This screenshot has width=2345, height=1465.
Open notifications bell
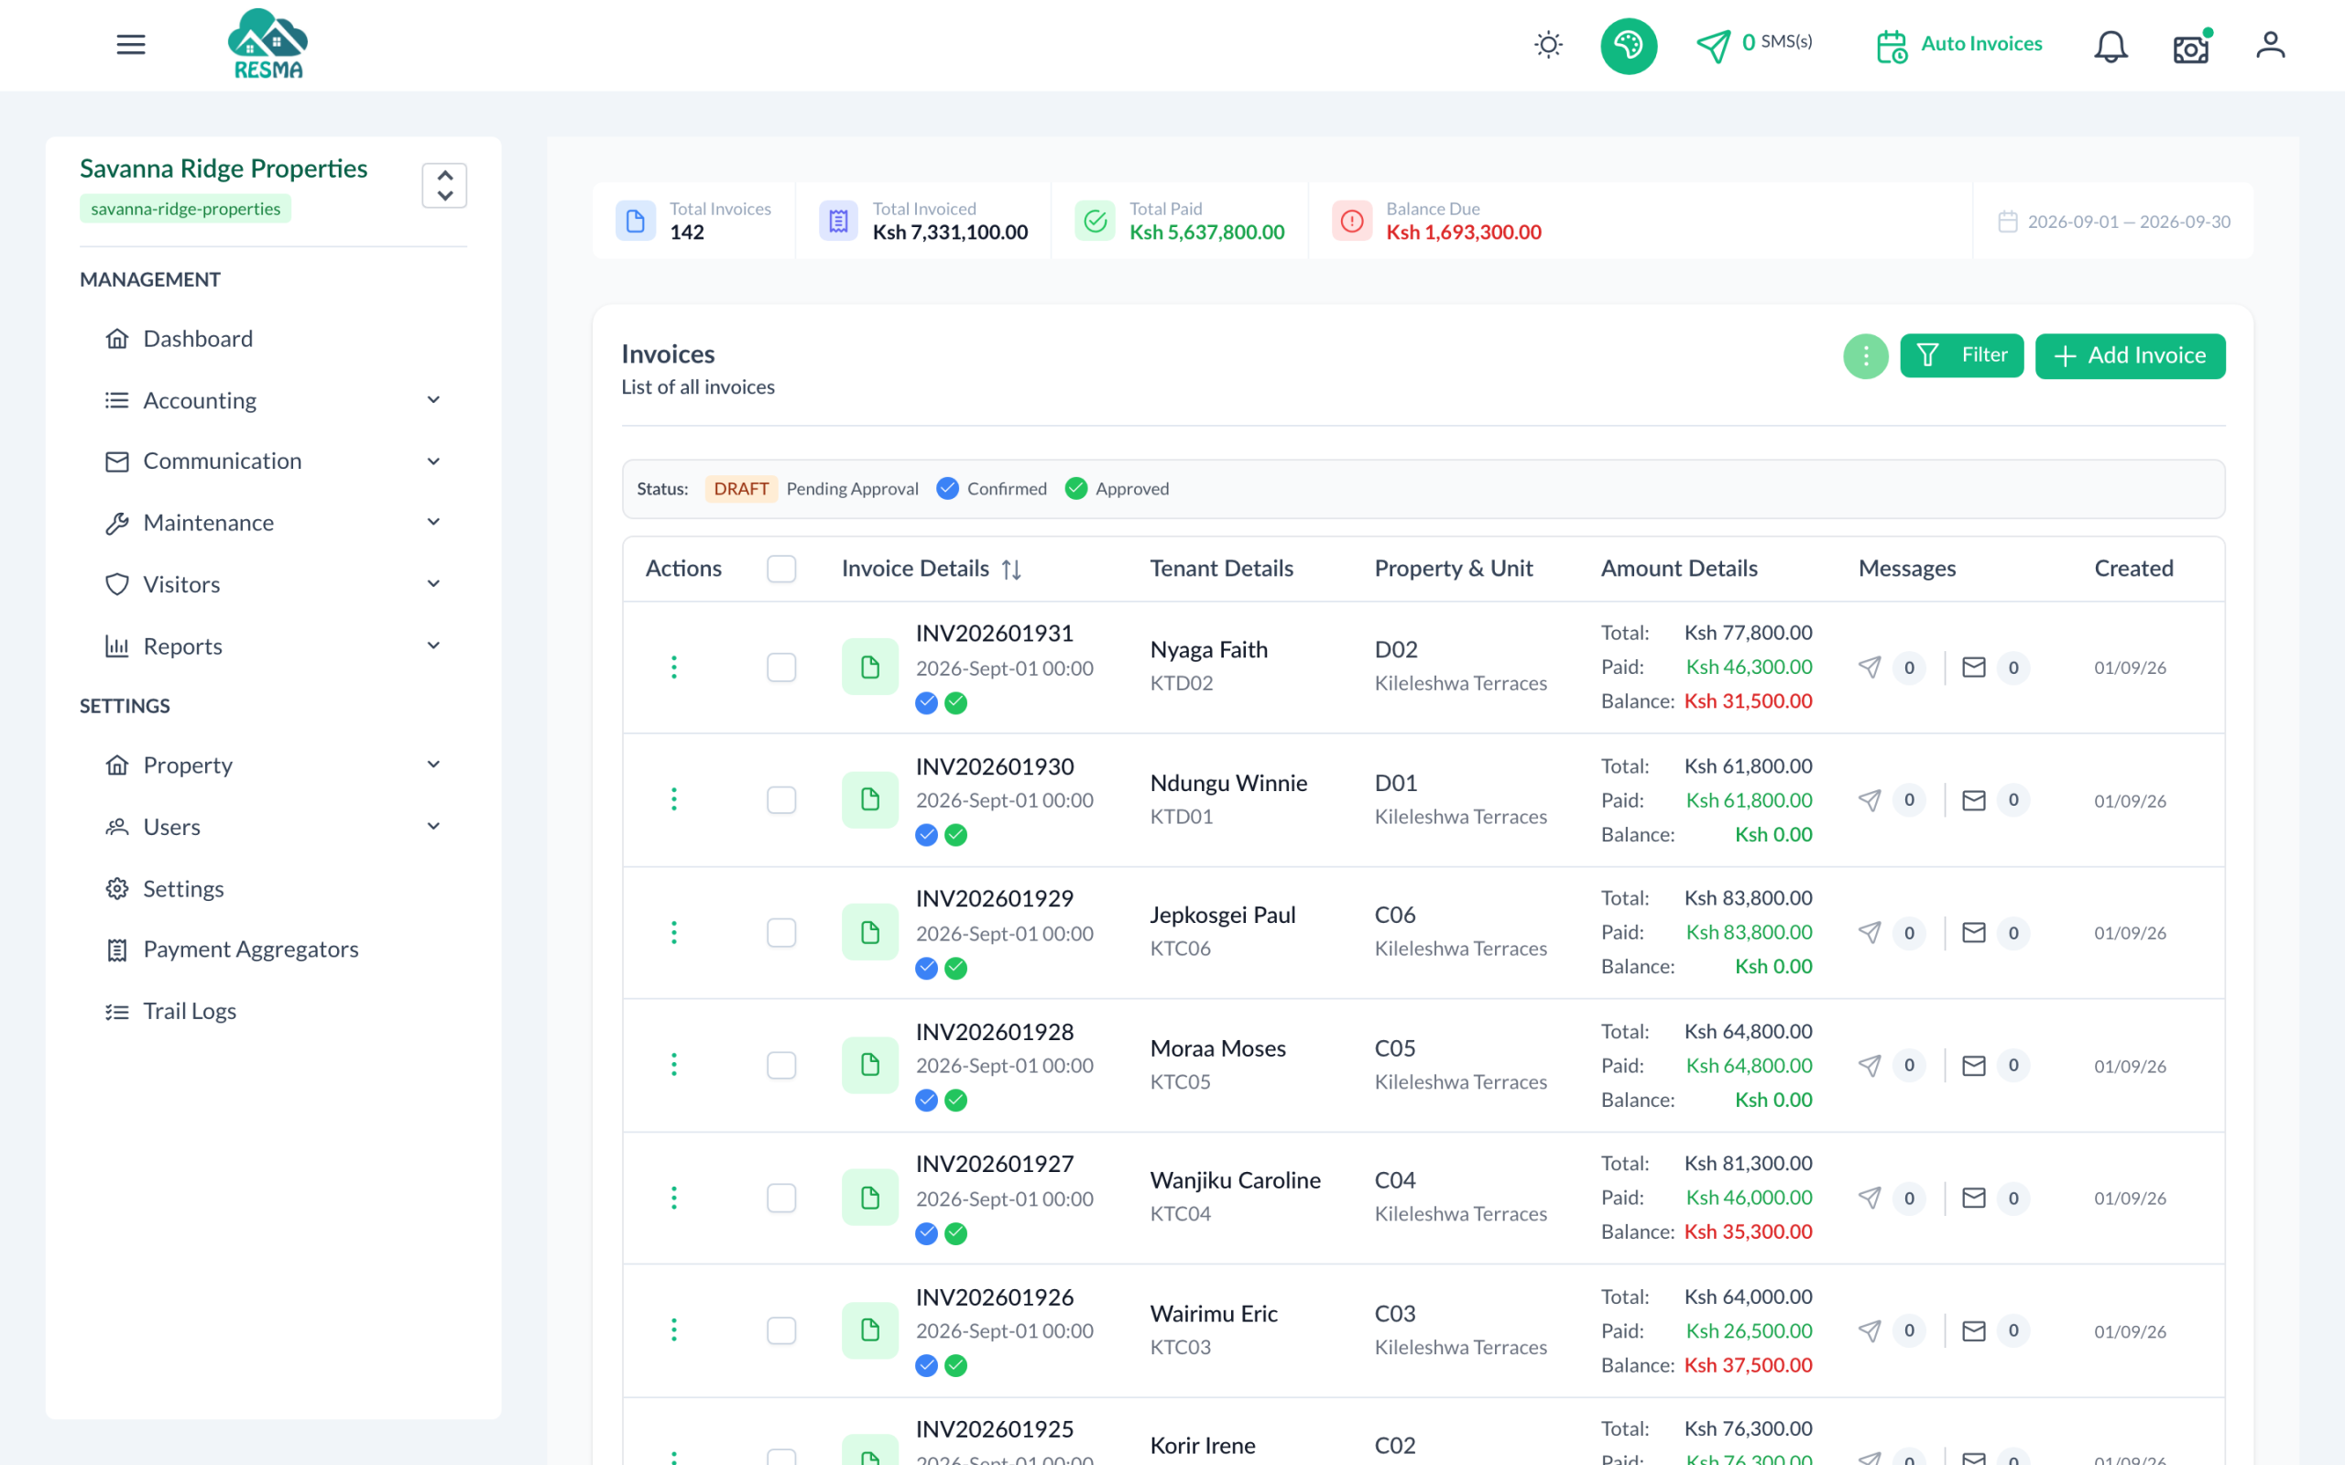[2110, 46]
